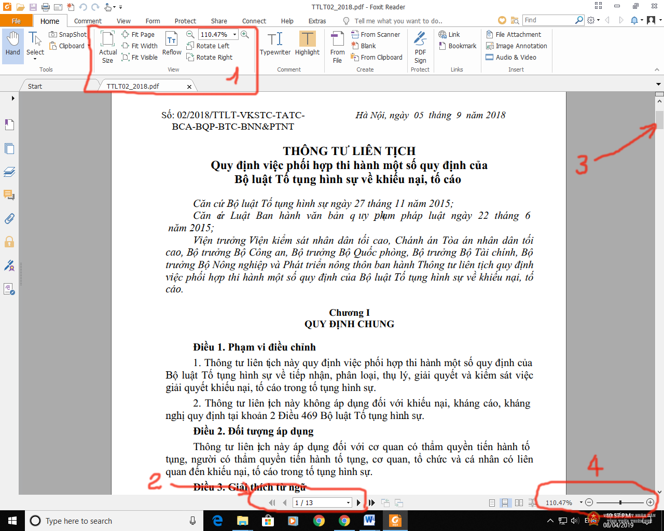Screen dimensions: 664x531
Task: Create a Blank PDF
Action: [363, 46]
